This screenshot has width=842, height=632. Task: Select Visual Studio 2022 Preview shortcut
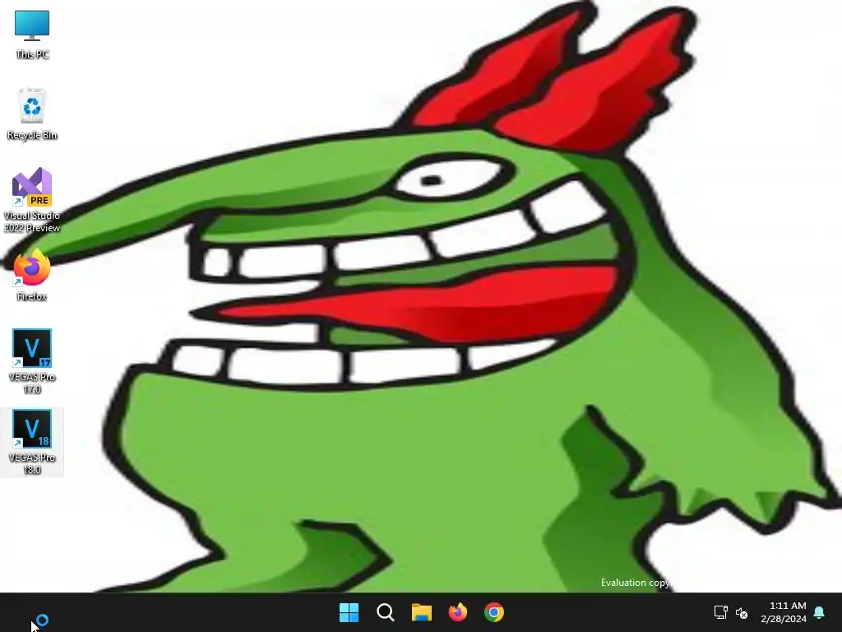tap(32, 200)
